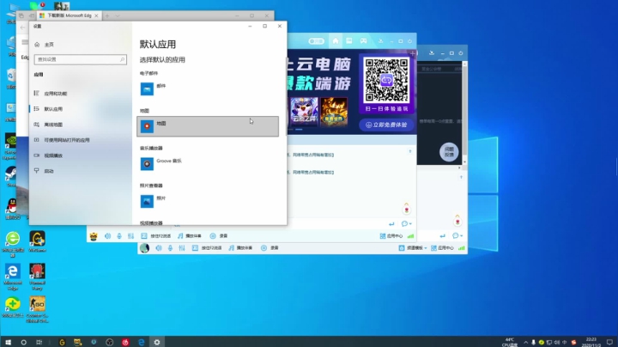Open QQ penguin desktop shortcut

(12, 210)
